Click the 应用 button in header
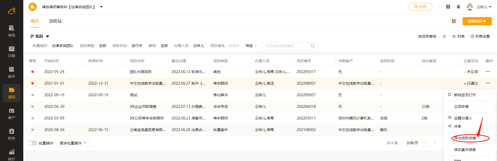The image size is (497, 161). (420, 7)
